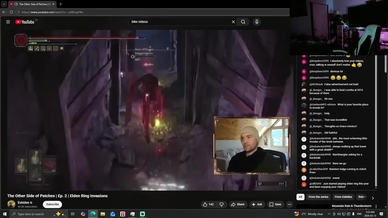Open options for Mountain Rain & Thunderstorm video
The image size is (388, 218).
pyautogui.click(x=376, y=206)
